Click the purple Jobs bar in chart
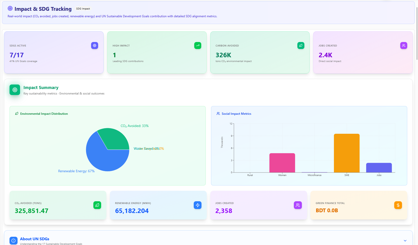 (x=379, y=168)
